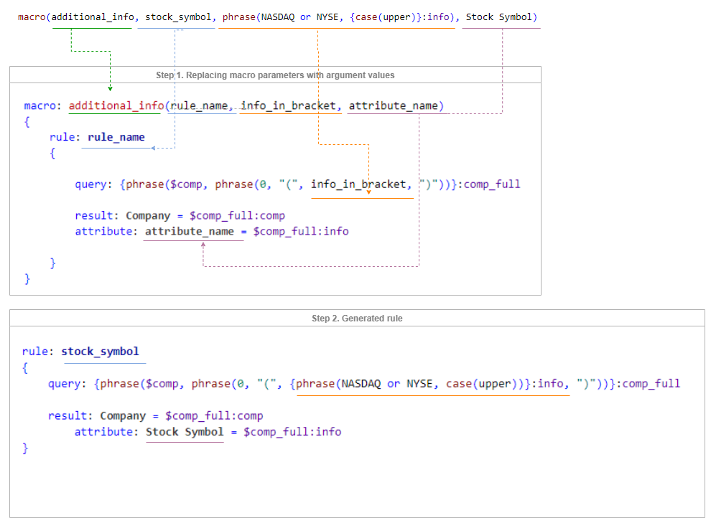Viewport: 711px width, 518px height.
Task: Select the attribute_name parameter in the macro header
Action: pos(393,105)
